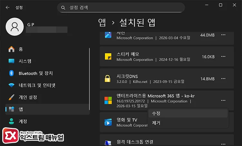Click the 영화 및 TV title
This screenshot has height=146, width=242.
click(x=127, y=120)
